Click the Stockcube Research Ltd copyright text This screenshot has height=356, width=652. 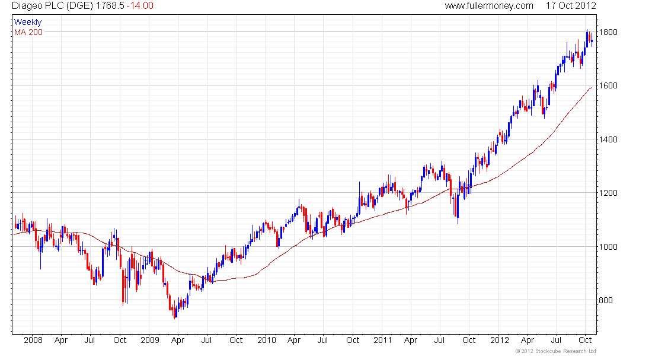[555, 351]
